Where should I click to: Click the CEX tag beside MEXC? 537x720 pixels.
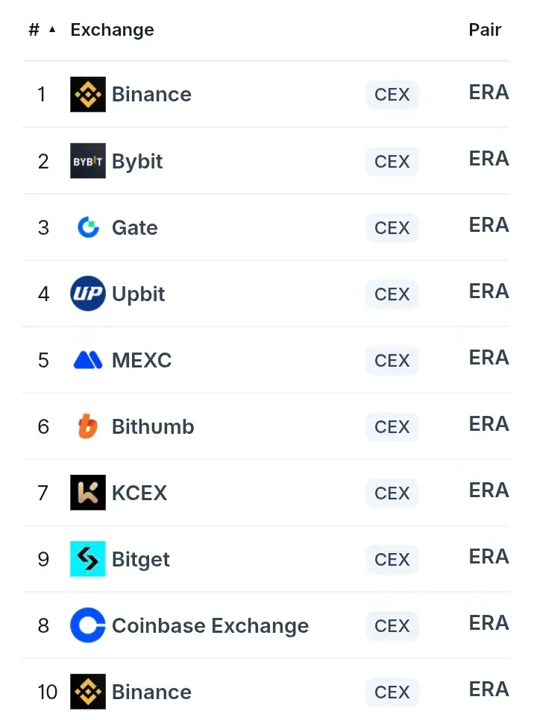(392, 361)
